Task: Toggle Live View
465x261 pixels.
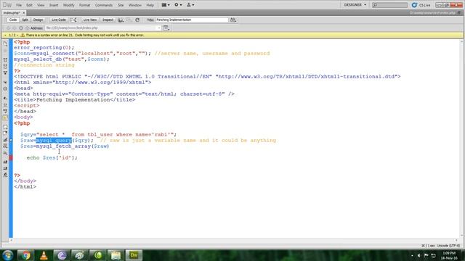Action: (90, 20)
